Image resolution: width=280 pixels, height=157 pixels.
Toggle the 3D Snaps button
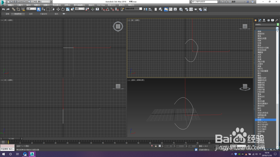coord(103,9)
